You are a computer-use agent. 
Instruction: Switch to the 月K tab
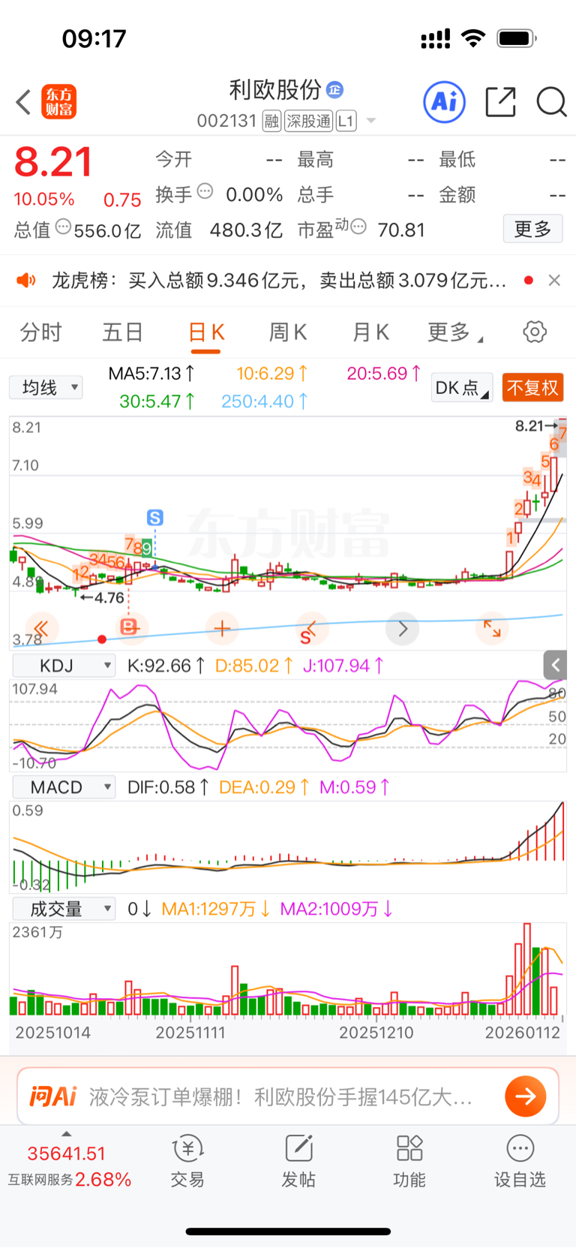pos(370,332)
